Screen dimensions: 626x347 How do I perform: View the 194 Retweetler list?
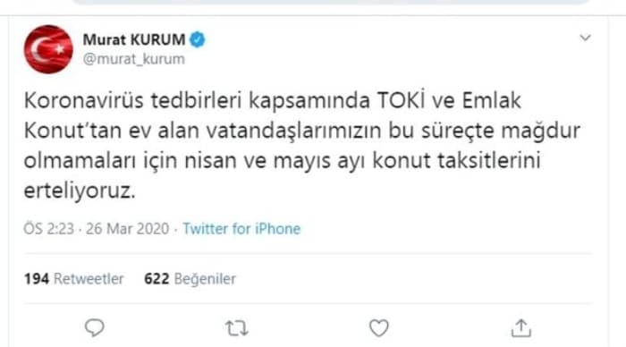tap(74, 279)
